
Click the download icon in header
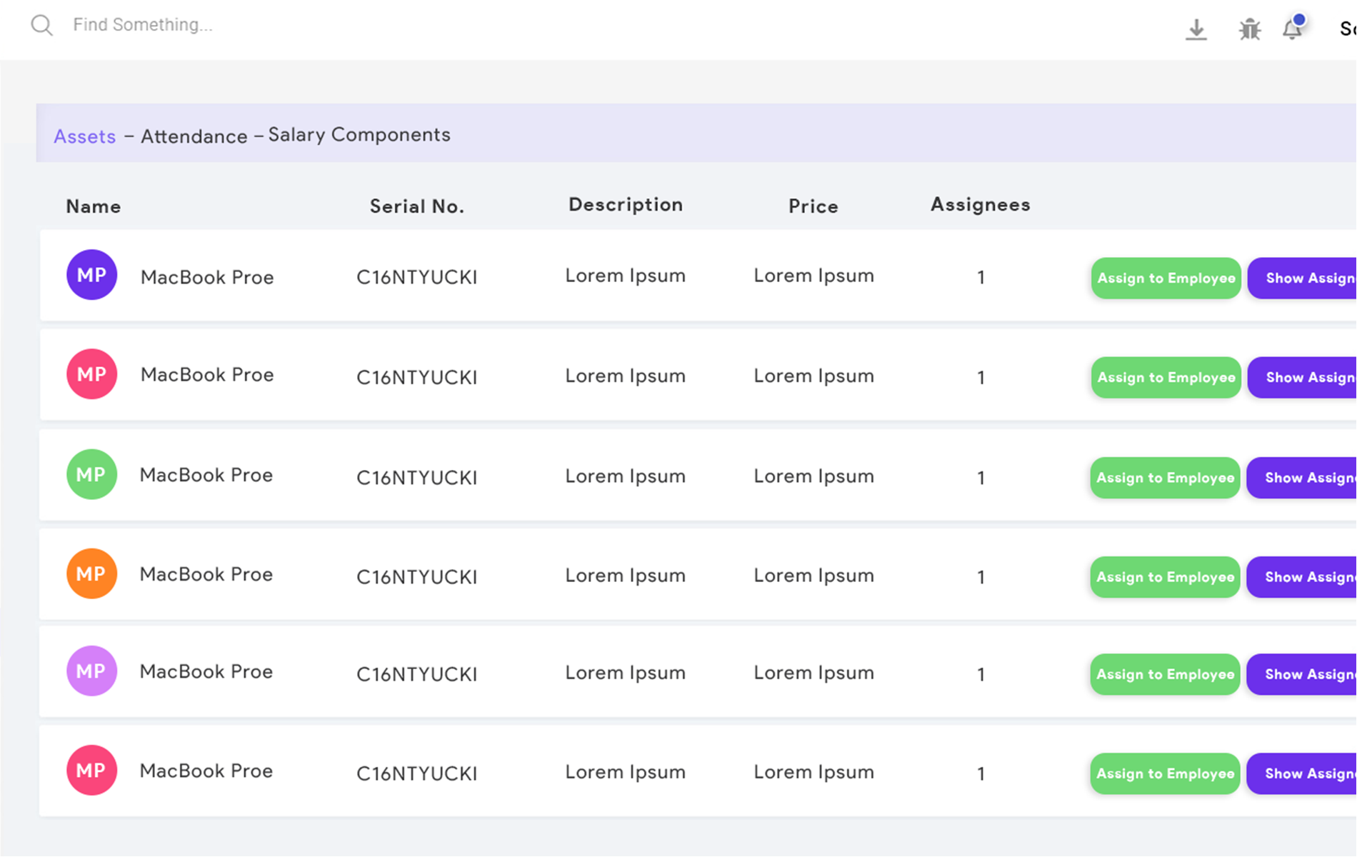1196,29
